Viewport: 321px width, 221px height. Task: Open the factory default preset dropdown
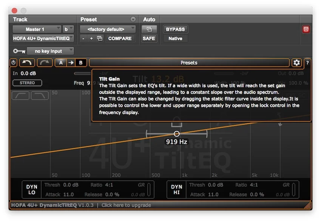point(108,29)
